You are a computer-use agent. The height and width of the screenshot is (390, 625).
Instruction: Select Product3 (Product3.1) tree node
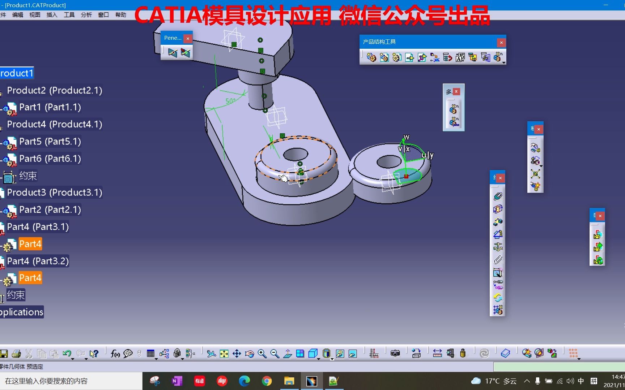(x=55, y=192)
